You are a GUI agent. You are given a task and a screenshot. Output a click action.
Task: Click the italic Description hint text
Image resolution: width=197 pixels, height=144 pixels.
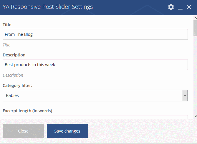coord(13,75)
